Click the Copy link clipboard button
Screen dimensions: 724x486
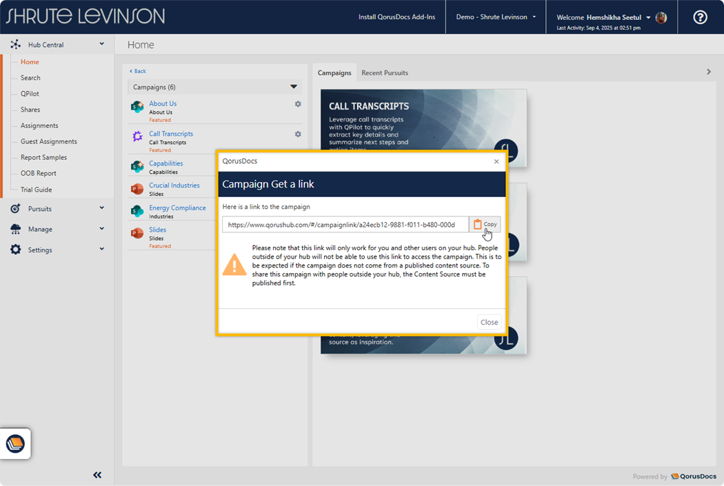coord(485,225)
